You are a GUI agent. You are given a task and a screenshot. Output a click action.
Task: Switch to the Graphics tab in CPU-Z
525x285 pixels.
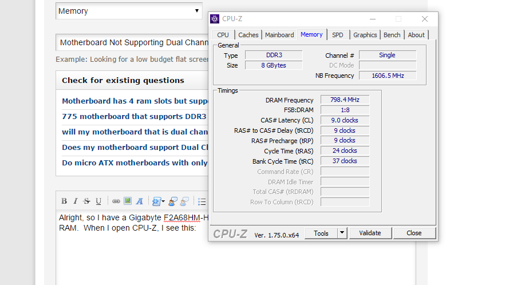tap(365, 35)
